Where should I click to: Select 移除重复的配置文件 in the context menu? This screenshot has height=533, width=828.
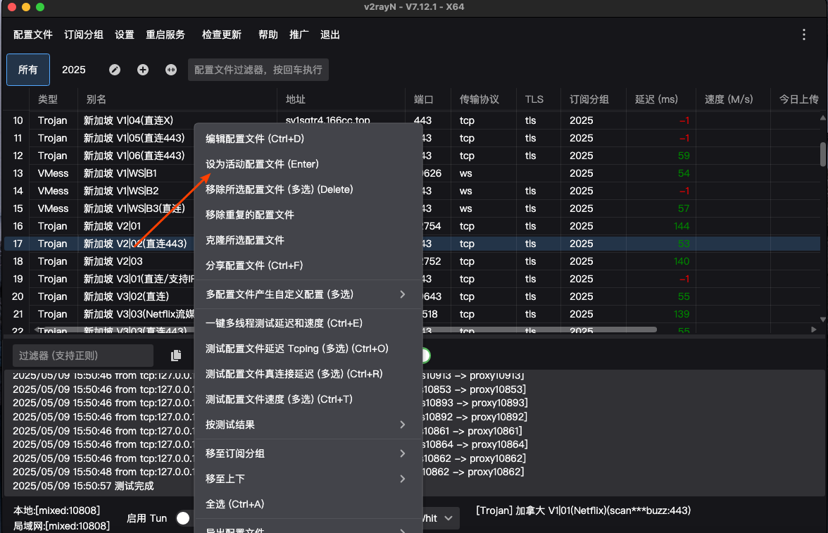click(308, 215)
